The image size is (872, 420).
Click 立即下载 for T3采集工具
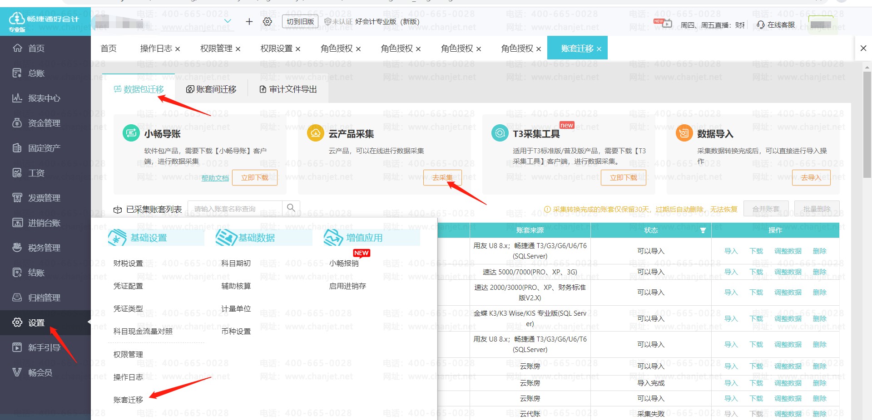pos(623,178)
